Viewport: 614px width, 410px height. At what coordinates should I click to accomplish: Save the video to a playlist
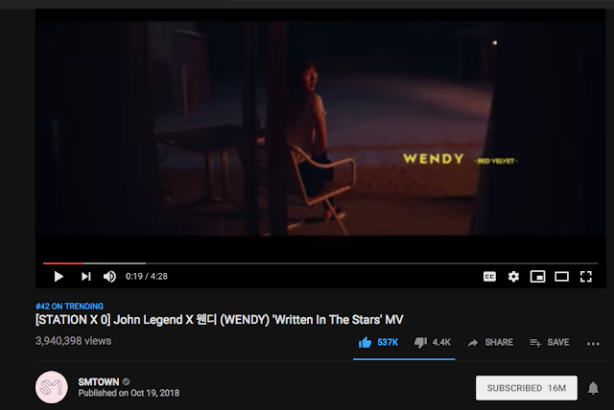pyautogui.click(x=550, y=343)
